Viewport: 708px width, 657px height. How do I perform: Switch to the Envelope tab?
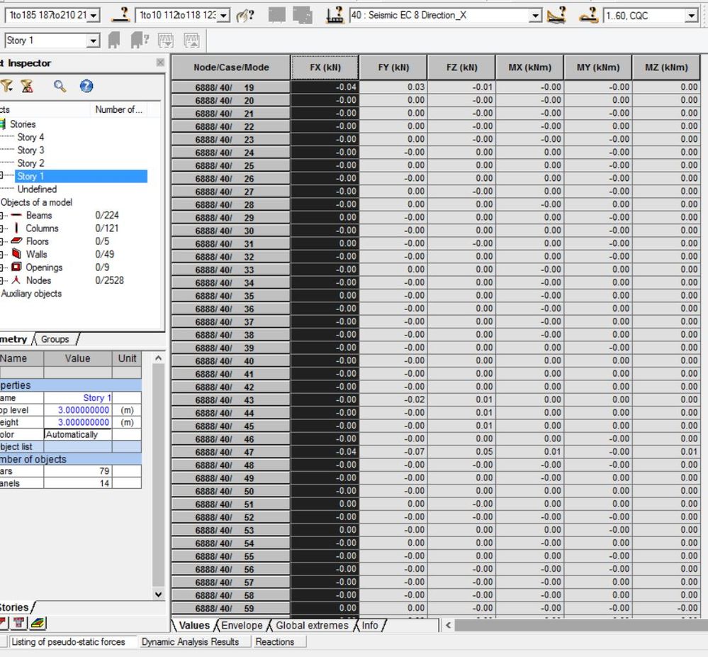click(242, 625)
